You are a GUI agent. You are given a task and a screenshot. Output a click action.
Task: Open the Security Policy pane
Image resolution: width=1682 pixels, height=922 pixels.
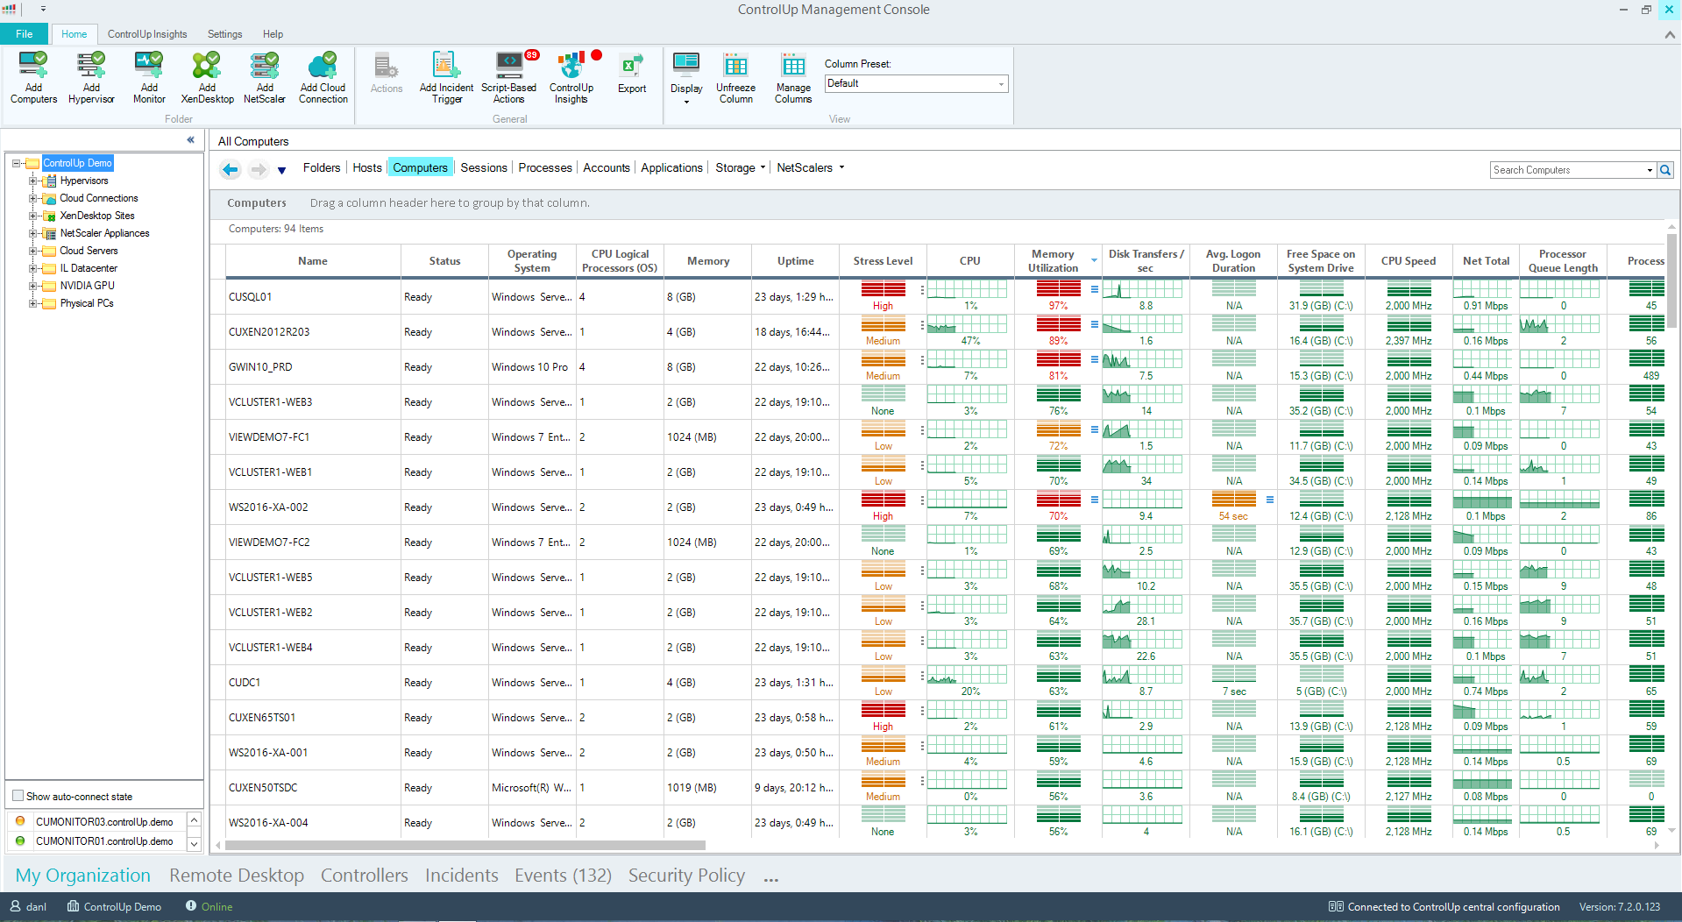[686, 875]
